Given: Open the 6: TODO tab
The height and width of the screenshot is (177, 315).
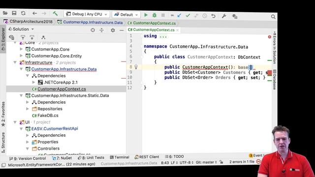Looking at the screenshot, I should click(174, 156).
